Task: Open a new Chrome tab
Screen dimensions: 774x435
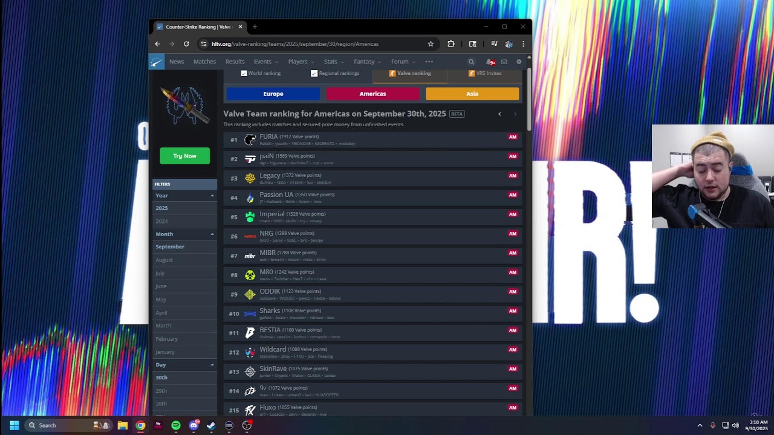Action: 255,27
